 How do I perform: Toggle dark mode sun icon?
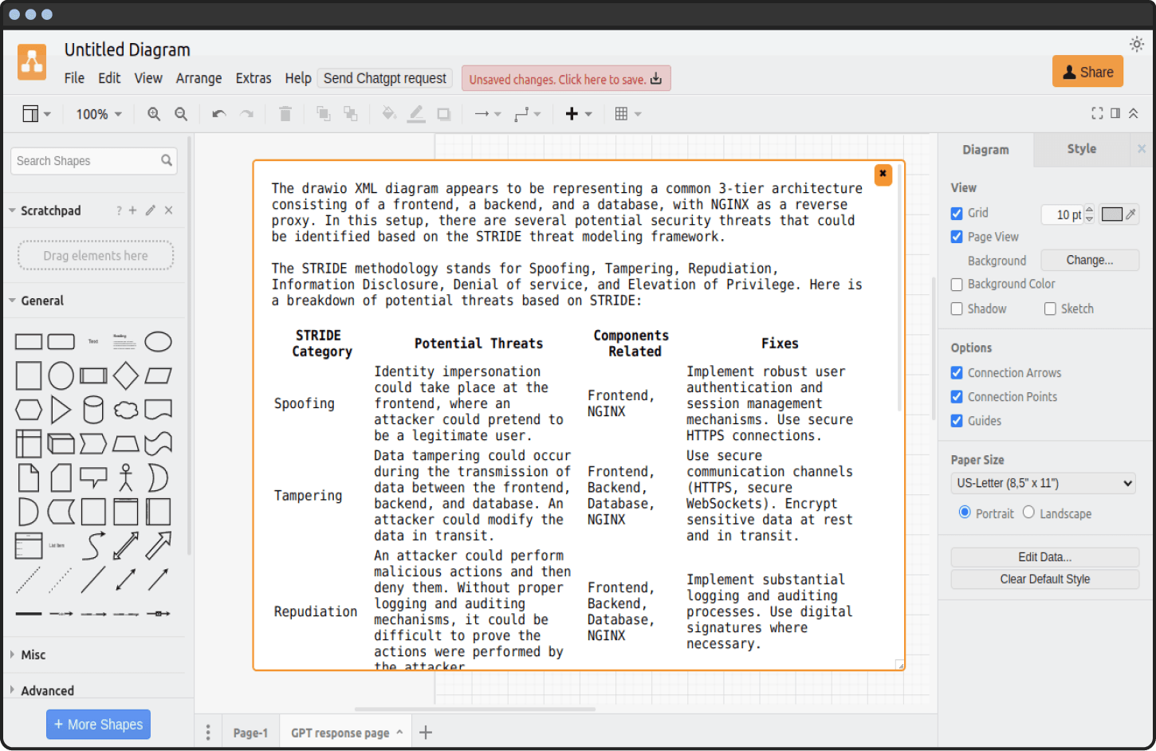(1136, 45)
